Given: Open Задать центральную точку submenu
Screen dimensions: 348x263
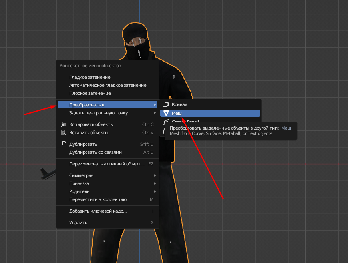Looking at the screenshot, I should [98, 113].
